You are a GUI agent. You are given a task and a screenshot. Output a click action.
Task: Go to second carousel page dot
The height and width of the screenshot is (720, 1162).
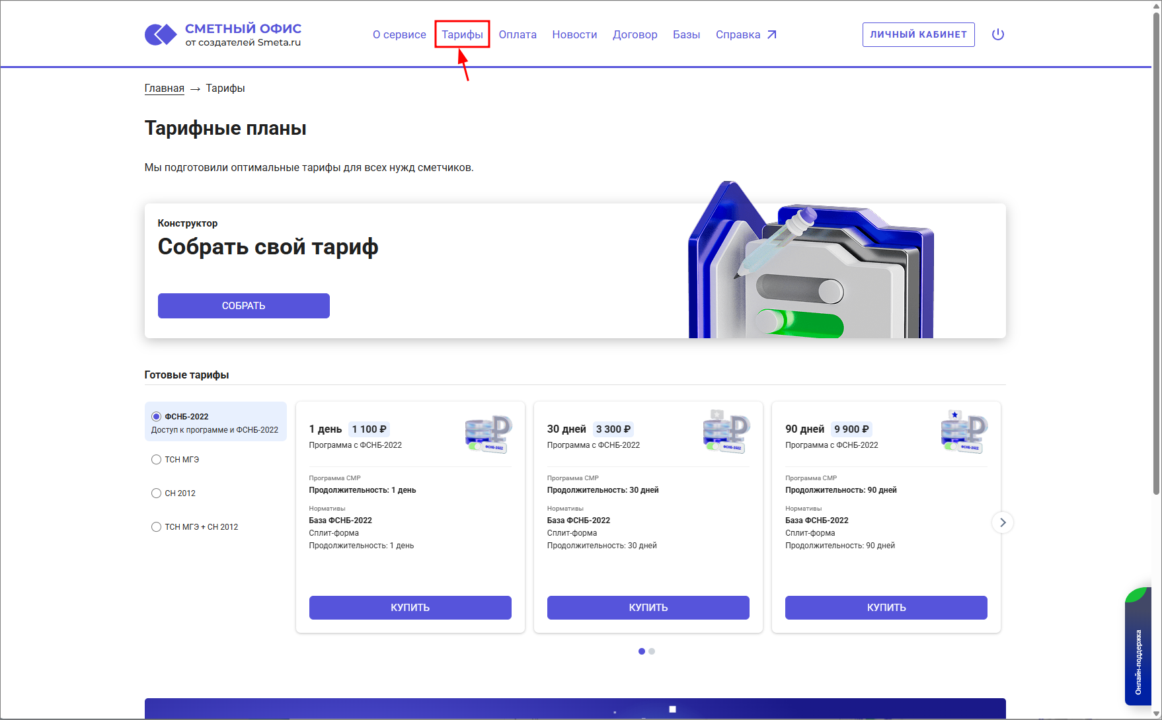[652, 651]
